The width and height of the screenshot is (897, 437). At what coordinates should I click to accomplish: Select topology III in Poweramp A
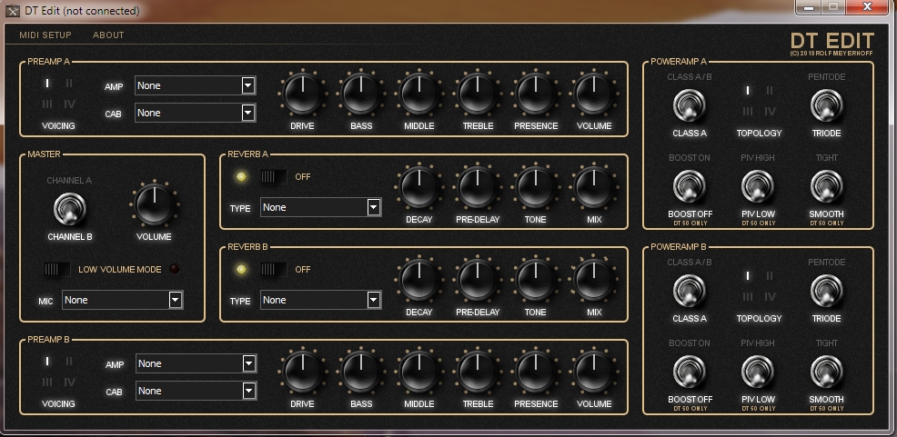[747, 112]
